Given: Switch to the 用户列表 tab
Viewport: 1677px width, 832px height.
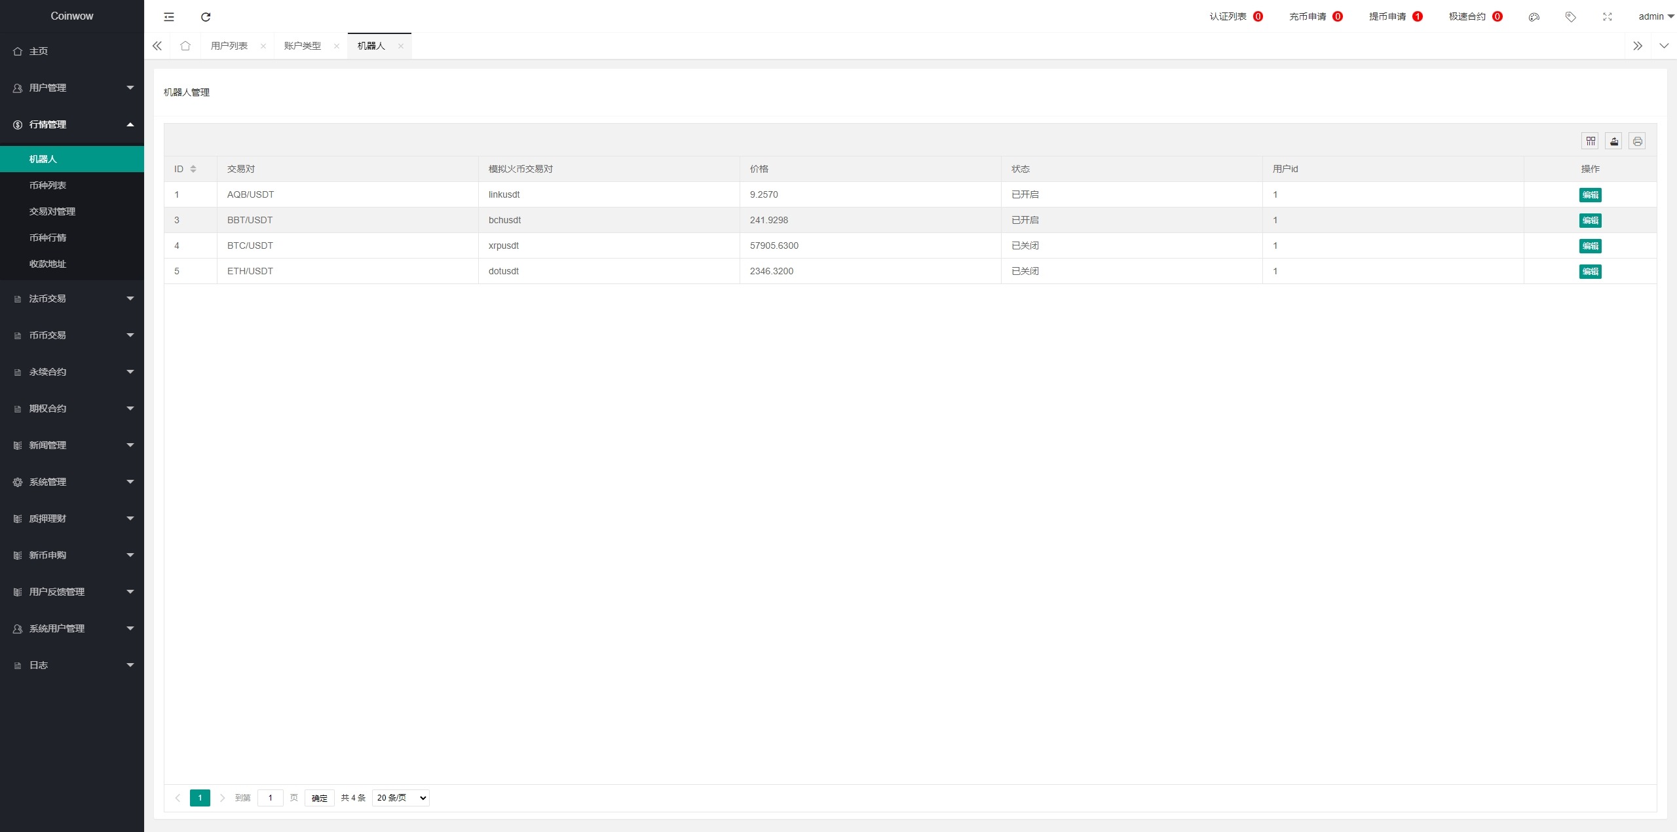Looking at the screenshot, I should (x=229, y=46).
